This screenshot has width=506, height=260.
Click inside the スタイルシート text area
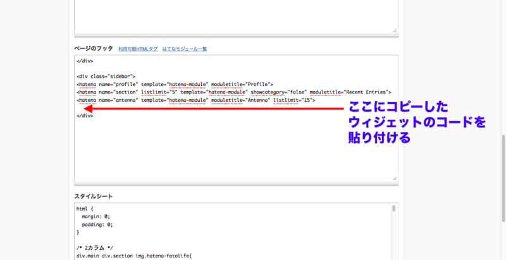[236, 232]
